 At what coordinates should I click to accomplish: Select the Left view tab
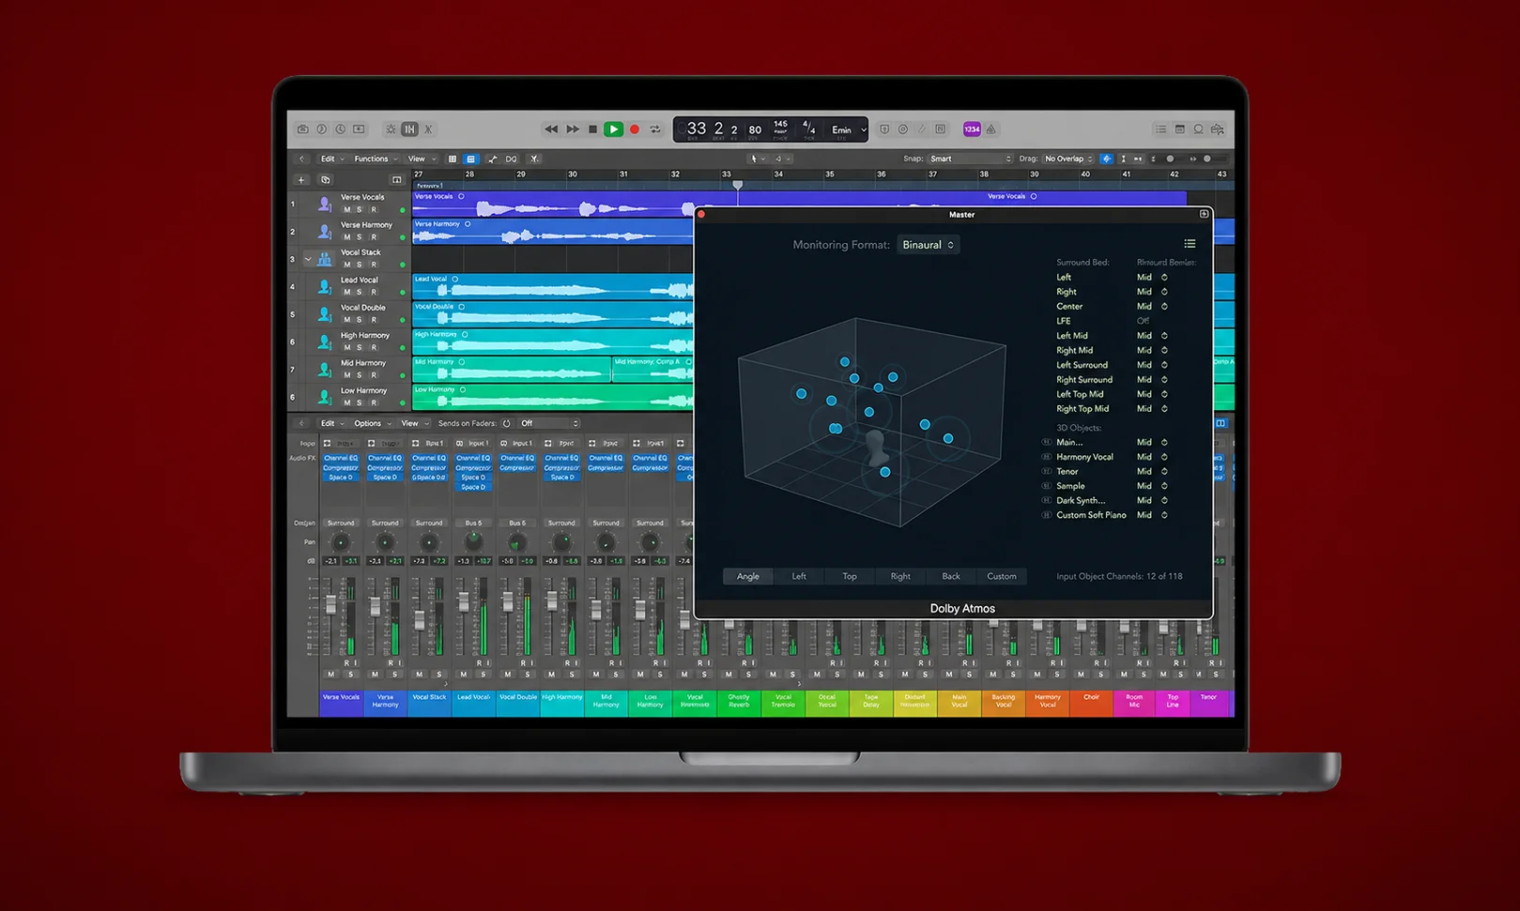click(x=799, y=576)
